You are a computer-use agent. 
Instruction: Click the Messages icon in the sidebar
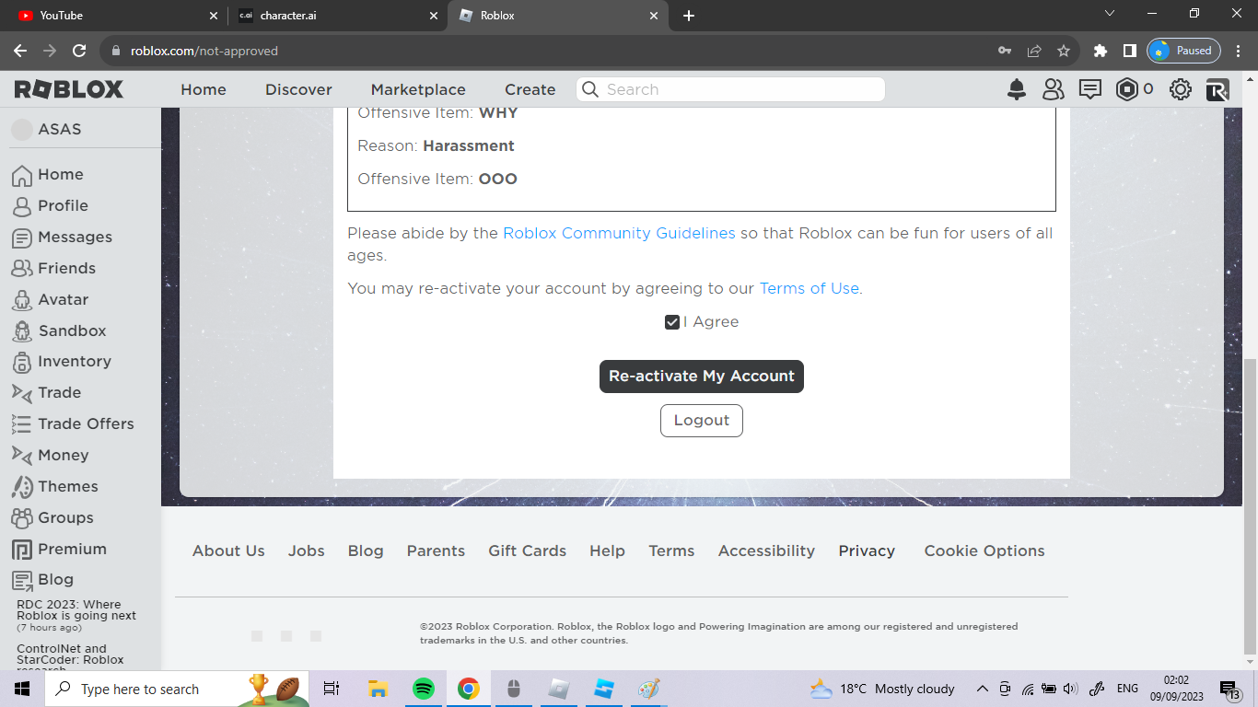click(22, 238)
